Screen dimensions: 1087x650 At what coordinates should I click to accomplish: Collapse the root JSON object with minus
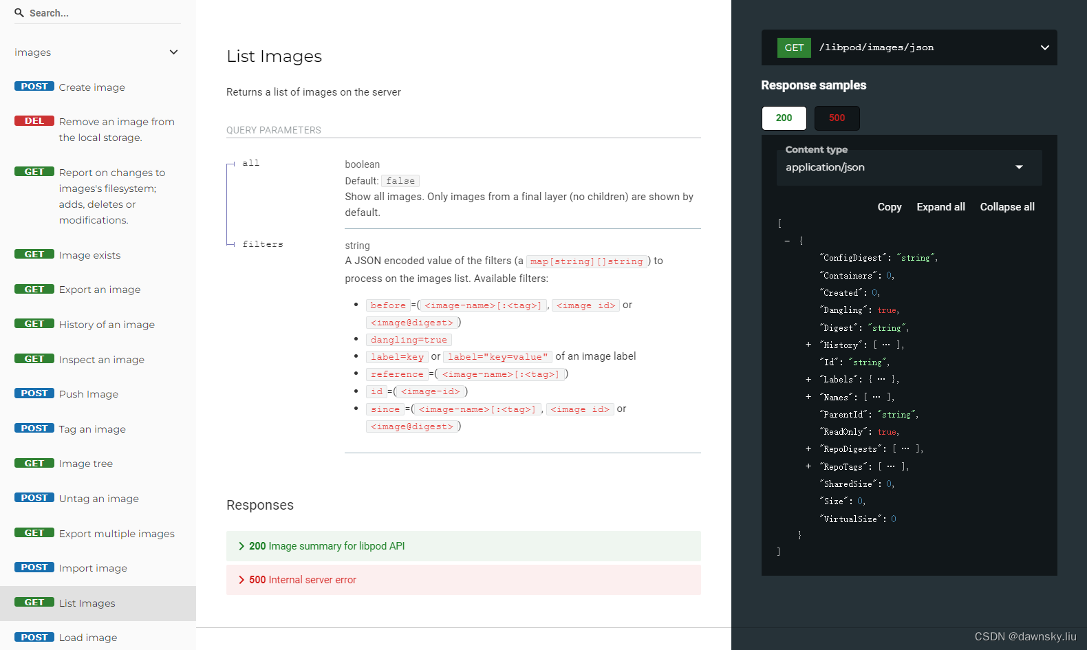click(787, 241)
